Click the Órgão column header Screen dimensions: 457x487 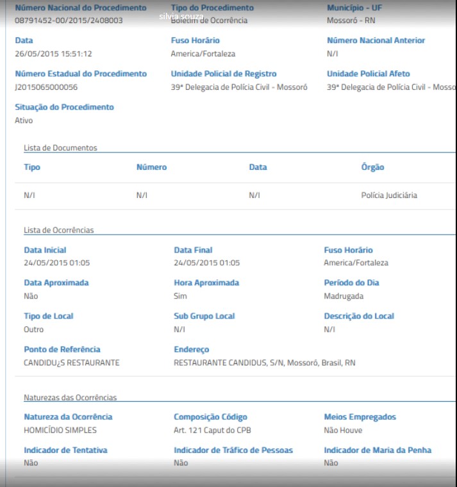tap(372, 167)
